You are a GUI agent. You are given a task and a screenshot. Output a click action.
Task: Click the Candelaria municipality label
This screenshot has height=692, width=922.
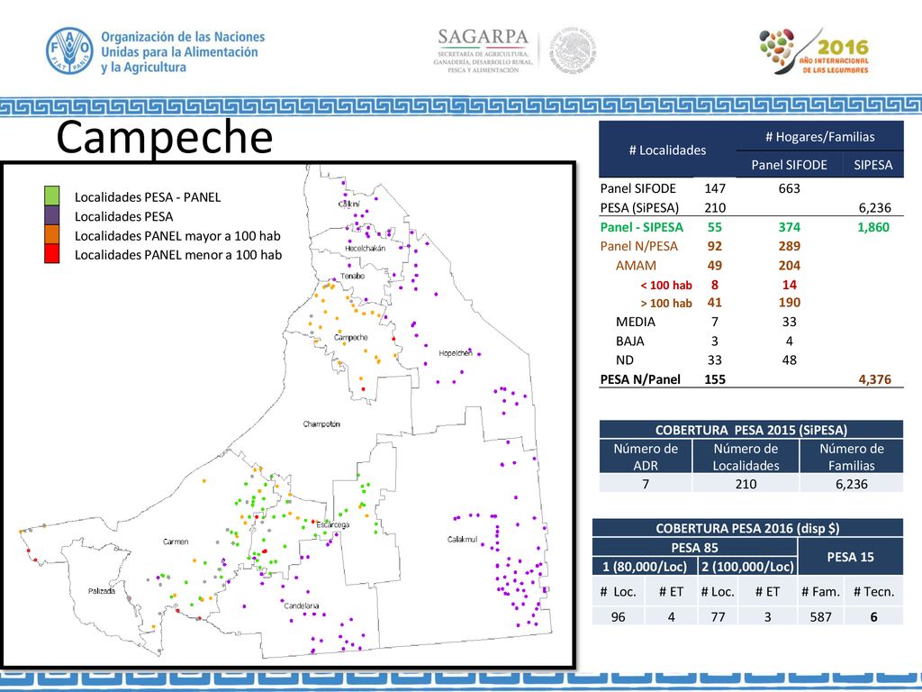click(302, 605)
